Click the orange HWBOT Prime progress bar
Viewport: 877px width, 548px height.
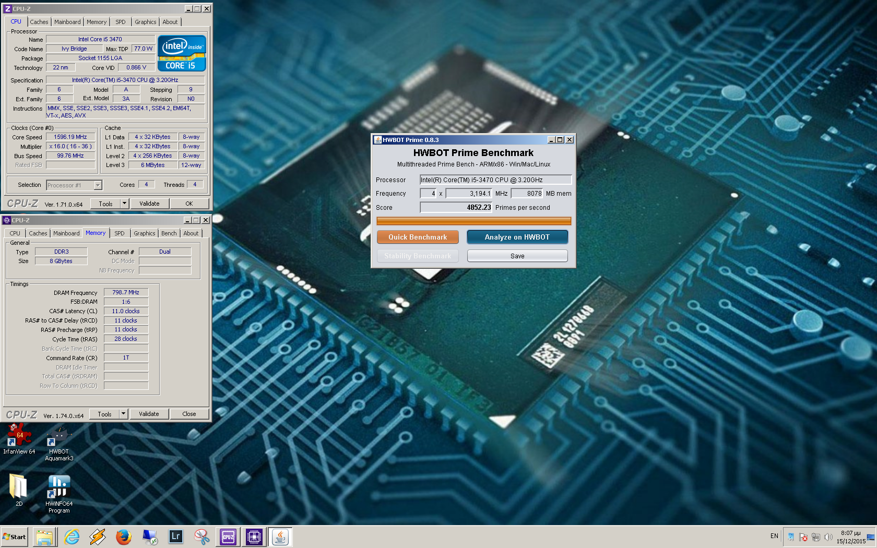point(474,221)
